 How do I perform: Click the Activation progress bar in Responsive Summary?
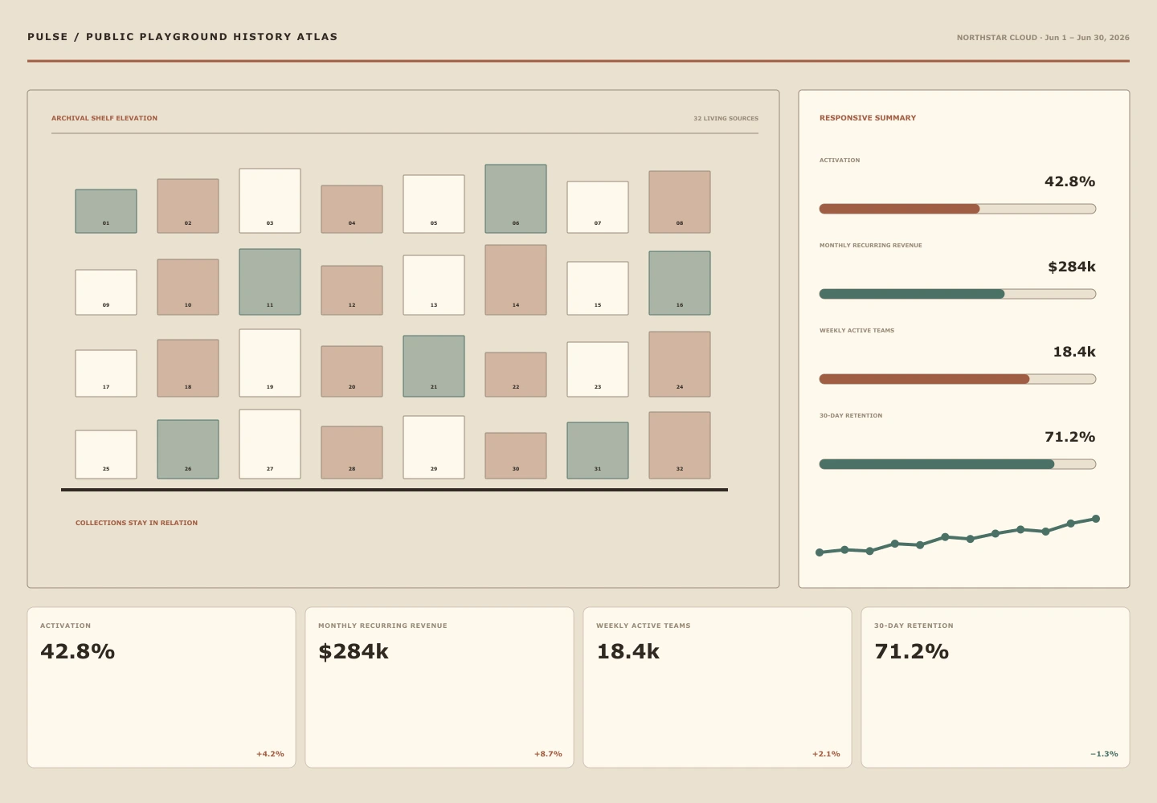click(x=958, y=209)
